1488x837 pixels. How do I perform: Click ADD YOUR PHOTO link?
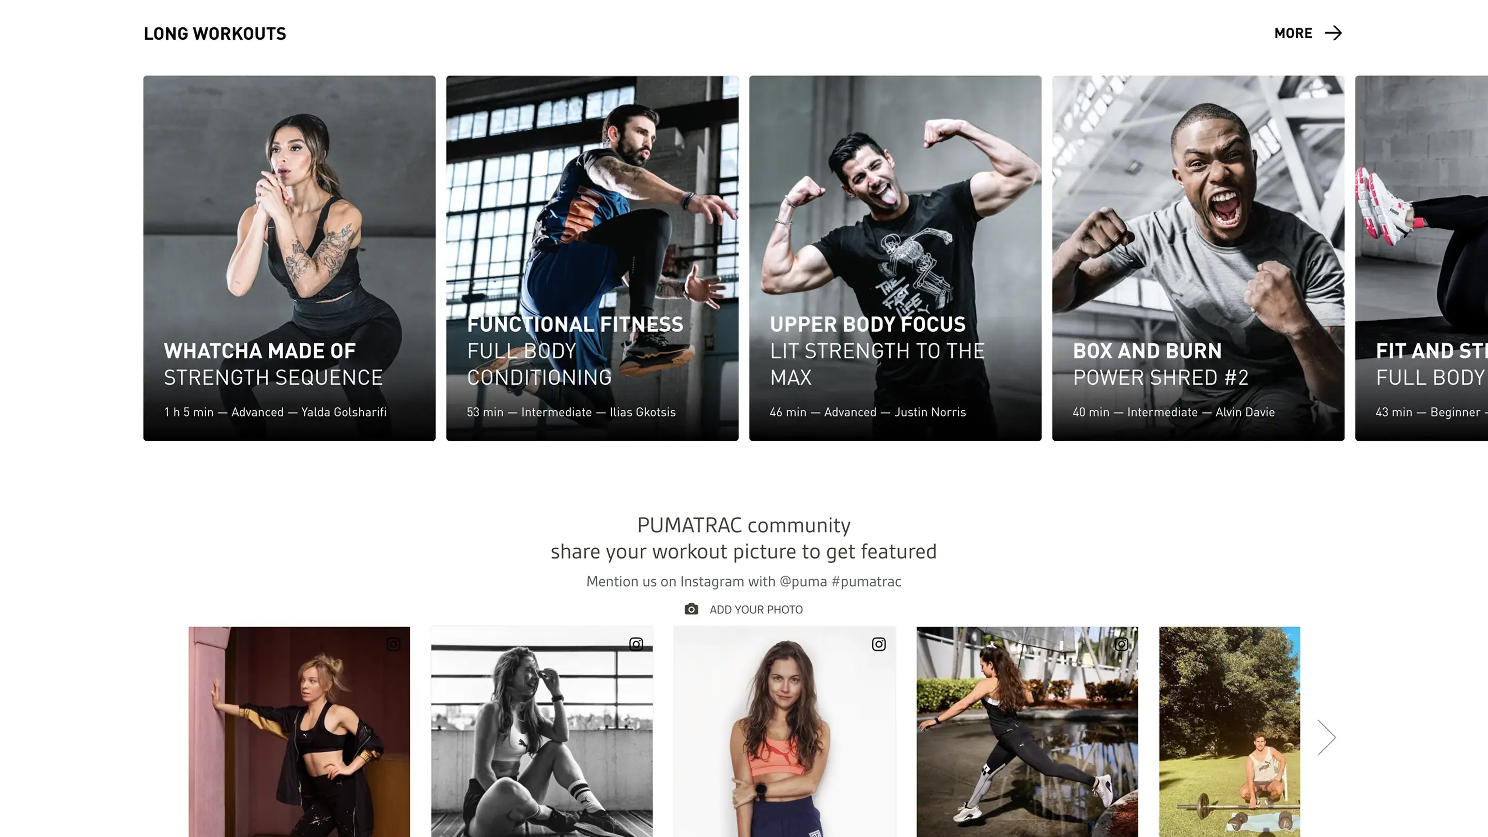tap(755, 610)
